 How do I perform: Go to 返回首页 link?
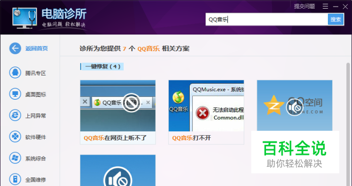[36, 49]
